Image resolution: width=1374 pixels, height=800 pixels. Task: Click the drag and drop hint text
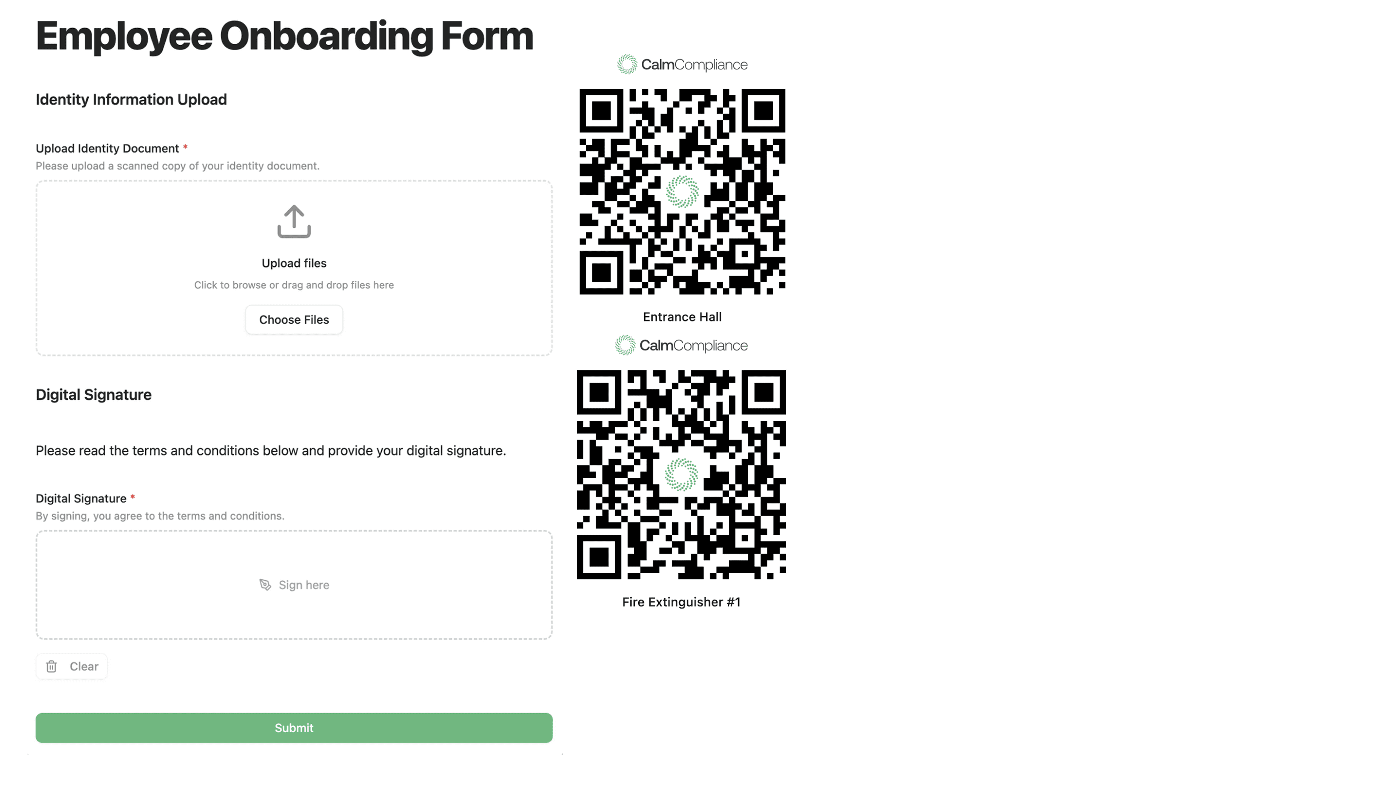point(294,285)
